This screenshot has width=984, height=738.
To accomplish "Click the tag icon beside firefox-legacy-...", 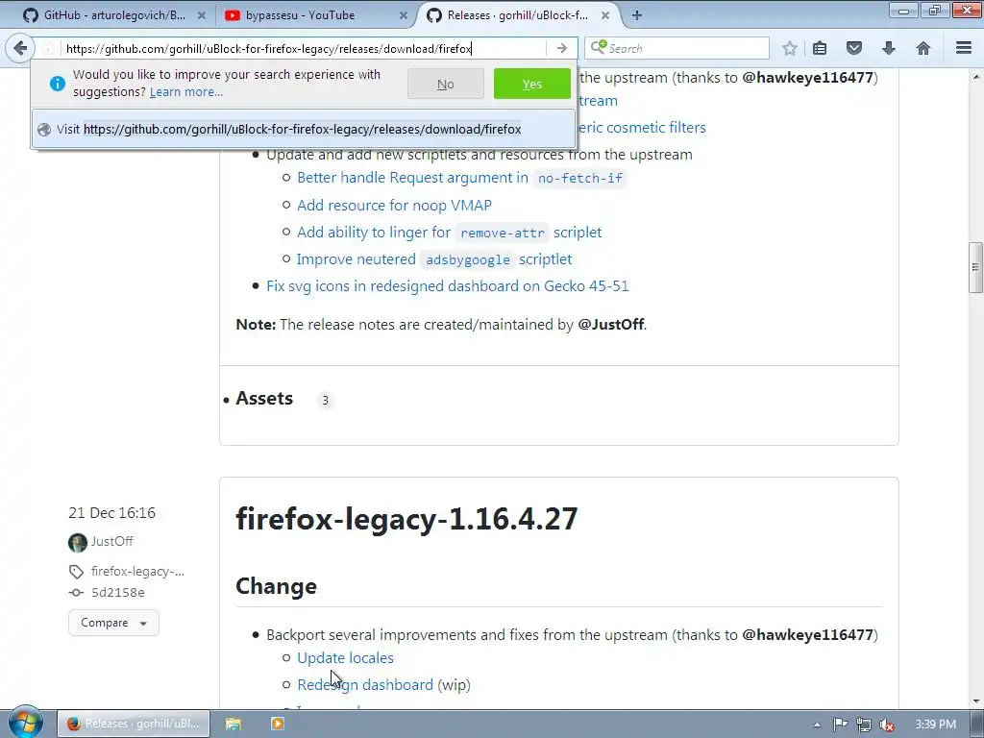I will point(76,572).
